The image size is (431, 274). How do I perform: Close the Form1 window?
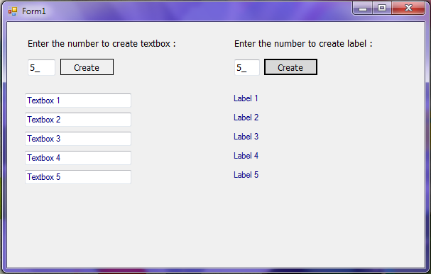click(408, 8)
